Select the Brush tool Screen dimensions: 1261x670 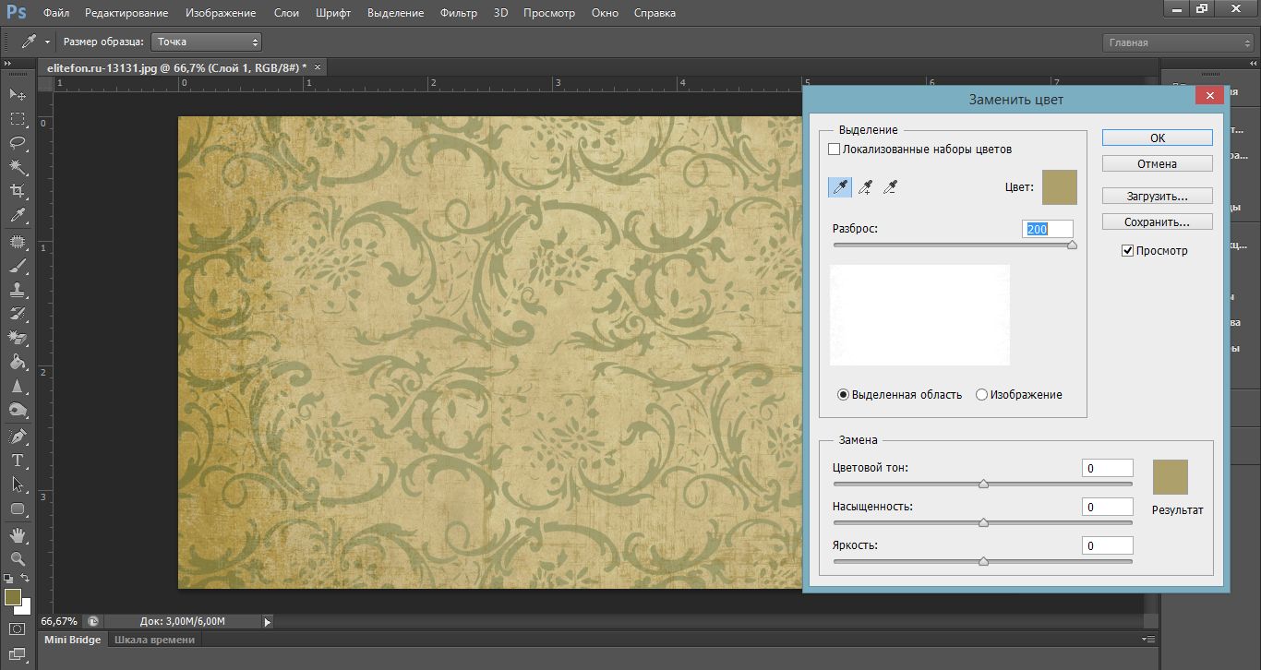click(18, 266)
